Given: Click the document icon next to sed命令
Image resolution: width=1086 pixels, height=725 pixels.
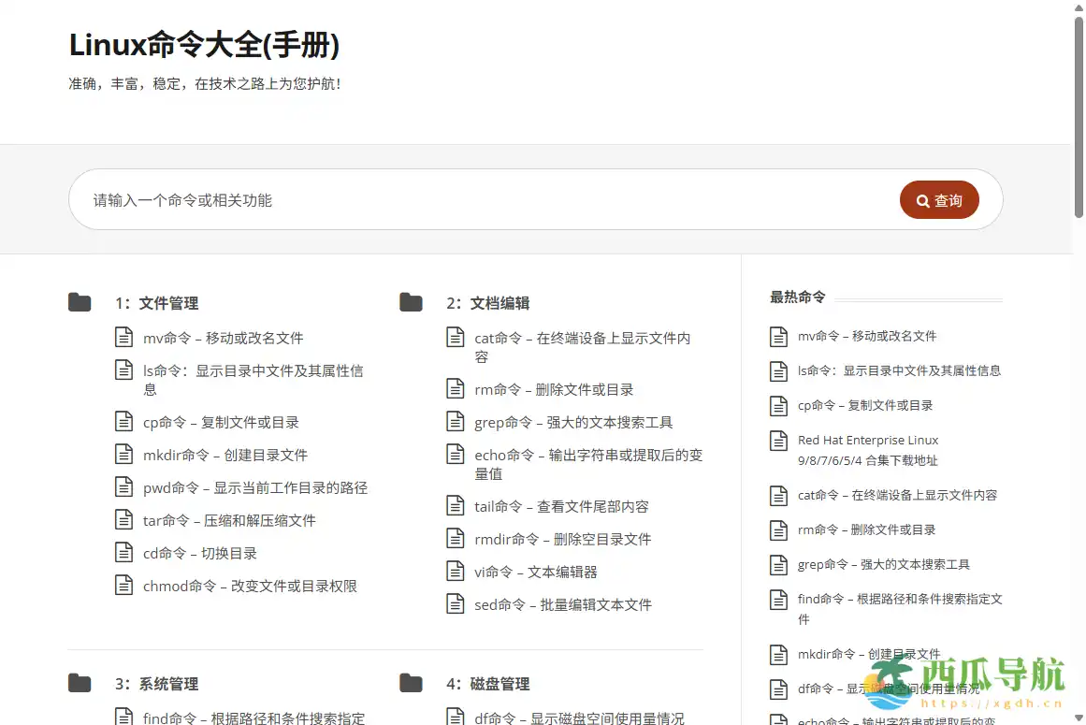Looking at the screenshot, I should point(456,603).
